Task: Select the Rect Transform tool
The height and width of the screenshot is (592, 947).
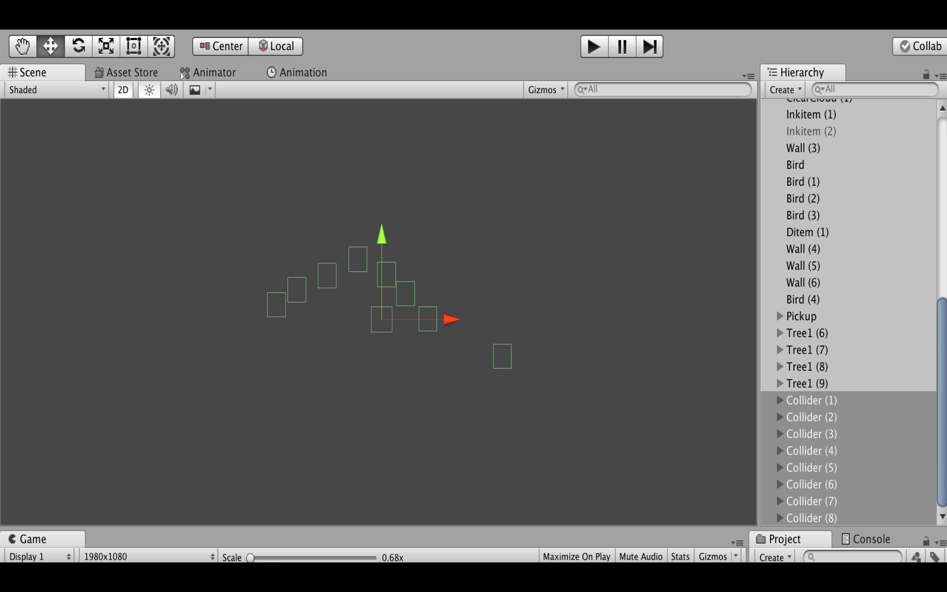Action: point(134,46)
